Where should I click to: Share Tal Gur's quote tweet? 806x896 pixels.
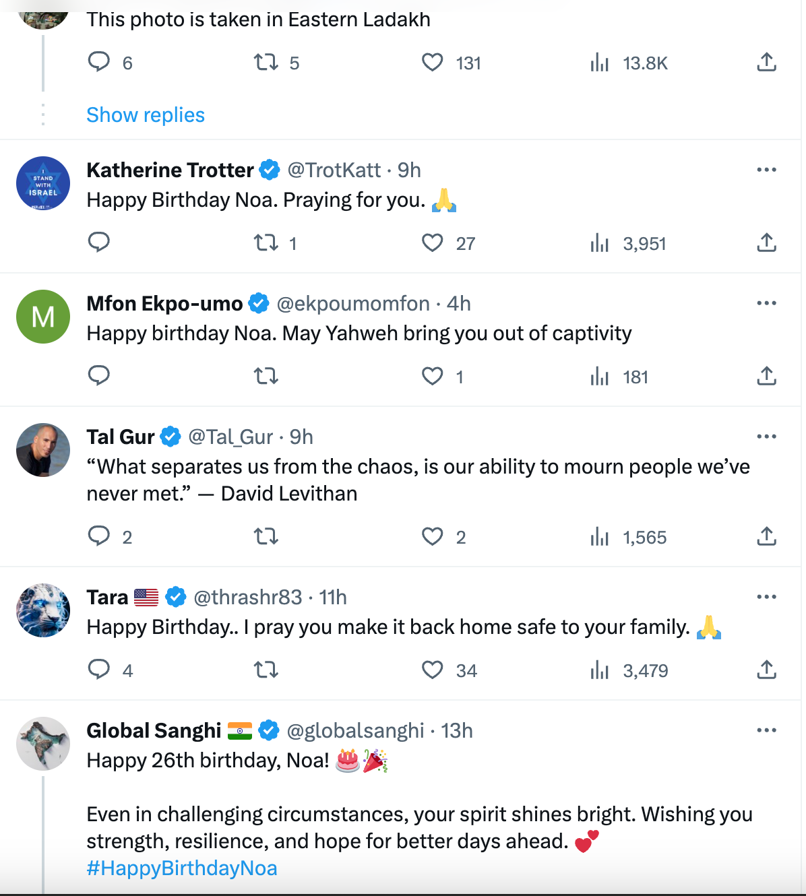point(766,536)
